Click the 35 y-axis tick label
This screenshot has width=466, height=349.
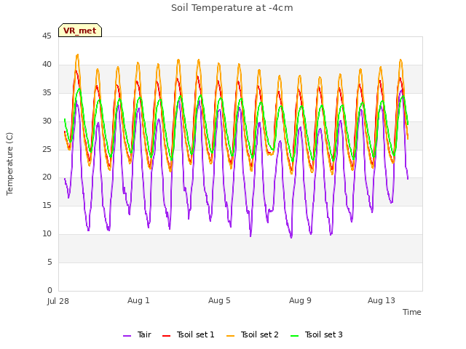click(47, 93)
